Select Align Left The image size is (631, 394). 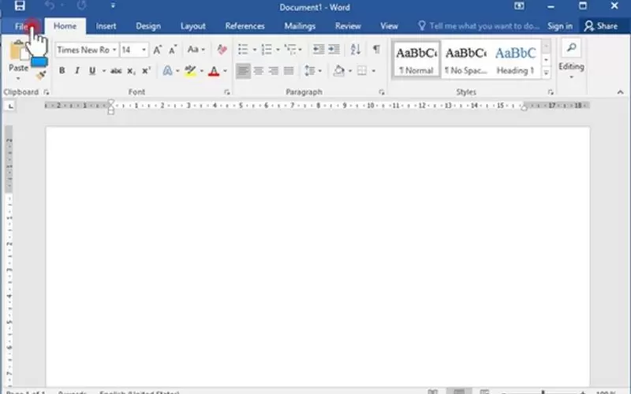pyautogui.click(x=243, y=71)
